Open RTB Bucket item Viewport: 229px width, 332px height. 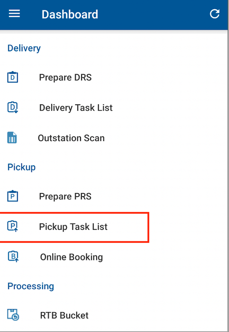tap(64, 315)
